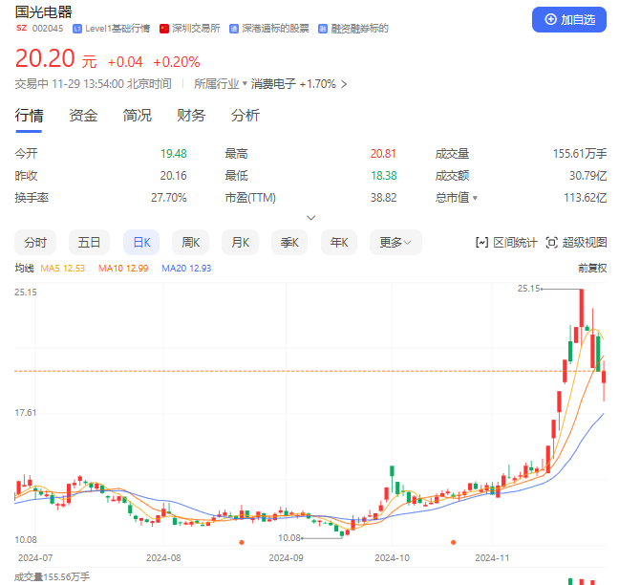Select the 五日 chart view
The image size is (619, 585).
coord(89,242)
